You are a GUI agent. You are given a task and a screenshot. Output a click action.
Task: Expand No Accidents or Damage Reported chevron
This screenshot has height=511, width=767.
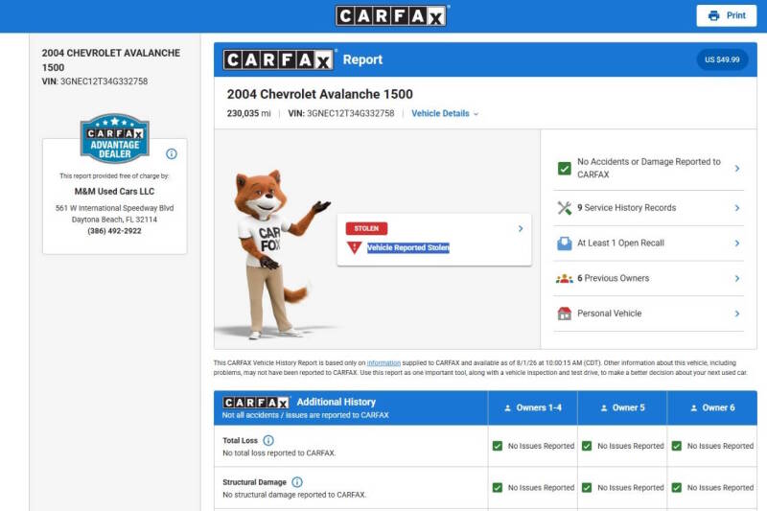coord(737,168)
